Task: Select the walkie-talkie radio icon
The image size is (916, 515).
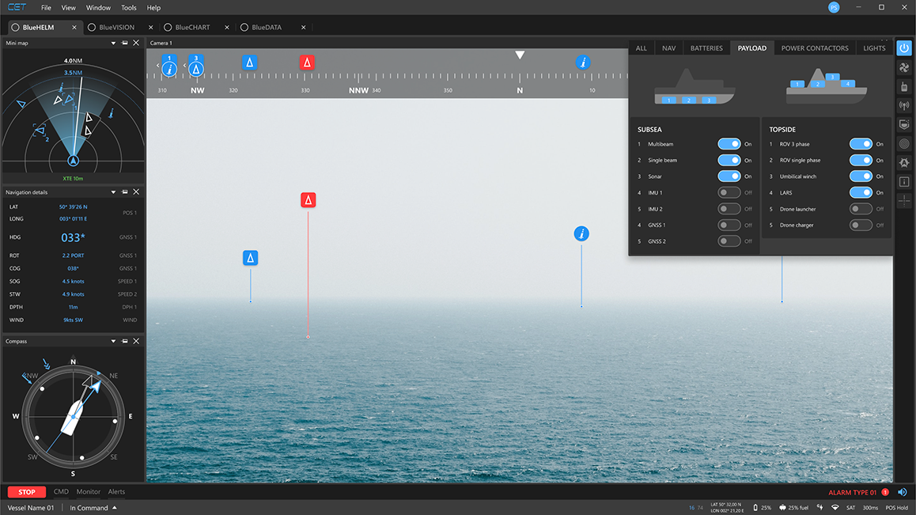Action: [904, 87]
